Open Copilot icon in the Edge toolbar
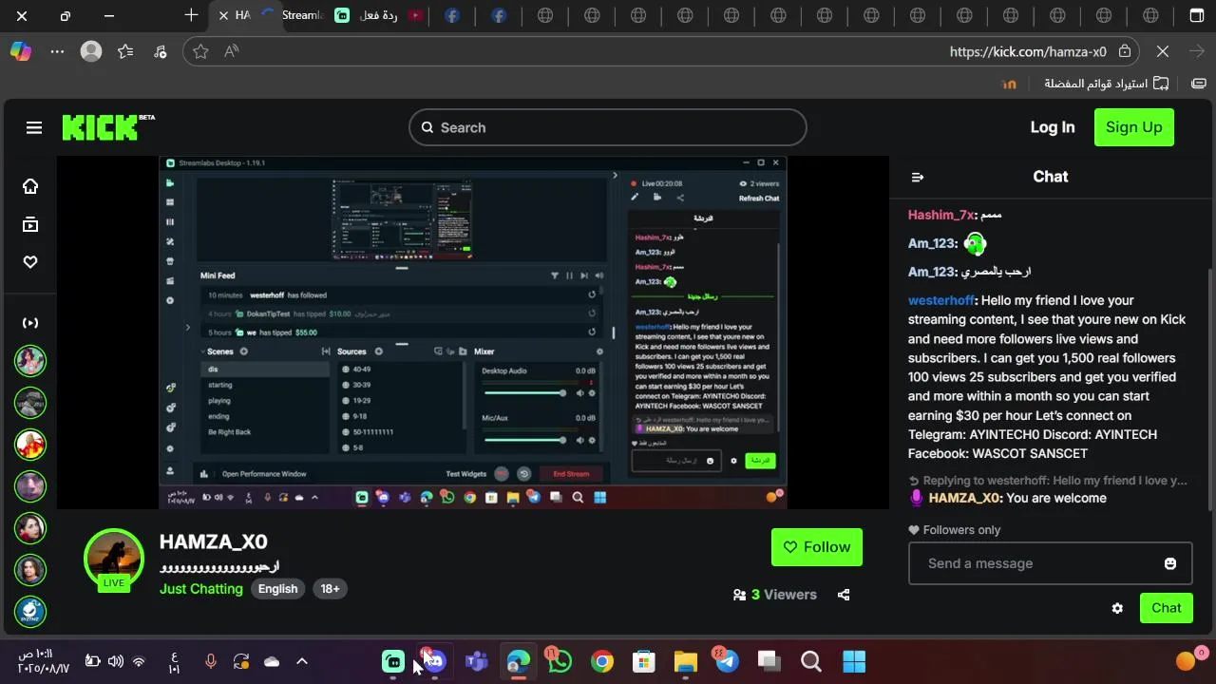Image resolution: width=1216 pixels, height=684 pixels. click(x=21, y=51)
